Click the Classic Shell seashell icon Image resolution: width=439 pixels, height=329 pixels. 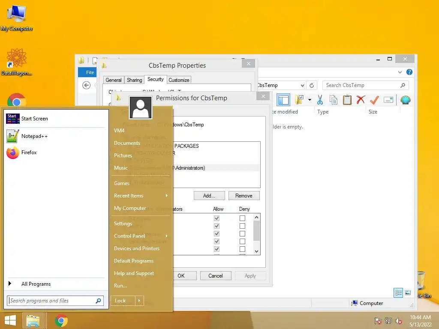click(x=405, y=100)
